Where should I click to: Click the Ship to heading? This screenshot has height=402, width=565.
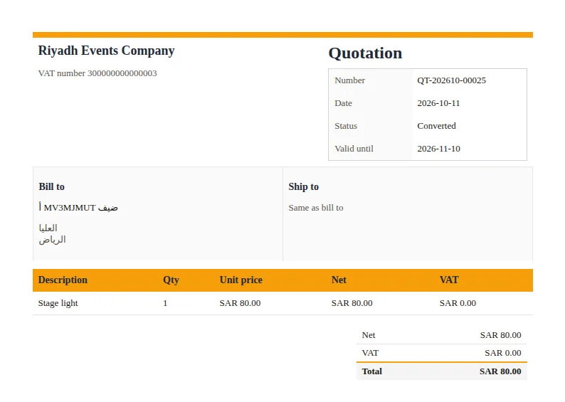303,186
